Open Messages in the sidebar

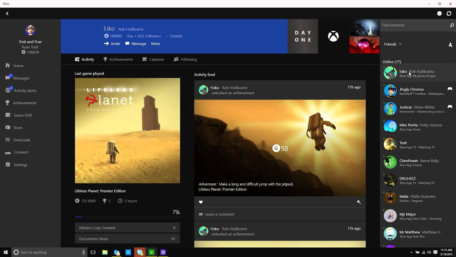(18, 78)
